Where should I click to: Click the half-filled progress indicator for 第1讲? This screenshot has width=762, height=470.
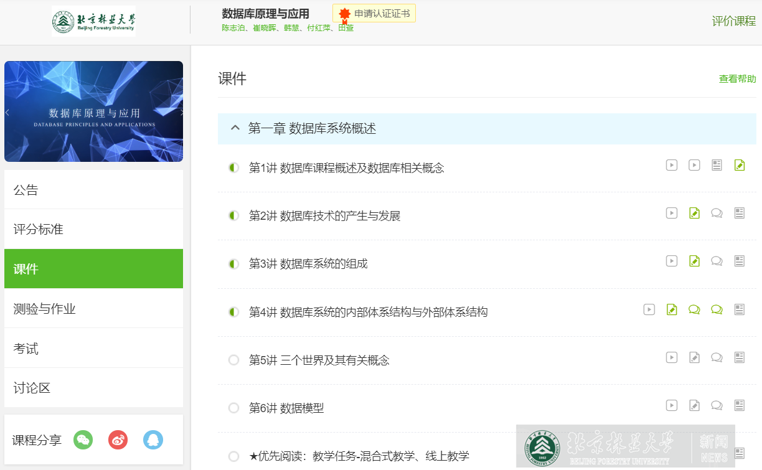pos(234,167)
